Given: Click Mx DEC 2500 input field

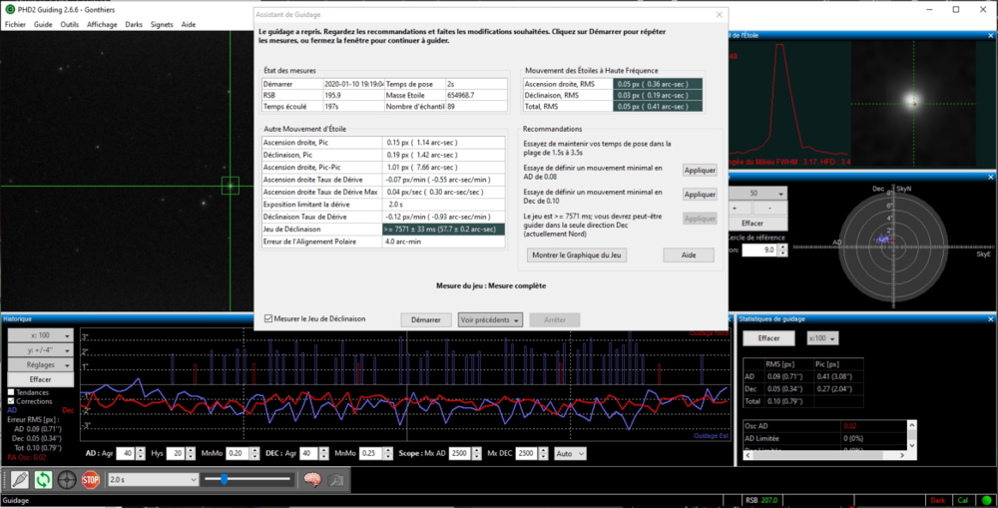Looking at the screenshot, I should pos(525,454).
